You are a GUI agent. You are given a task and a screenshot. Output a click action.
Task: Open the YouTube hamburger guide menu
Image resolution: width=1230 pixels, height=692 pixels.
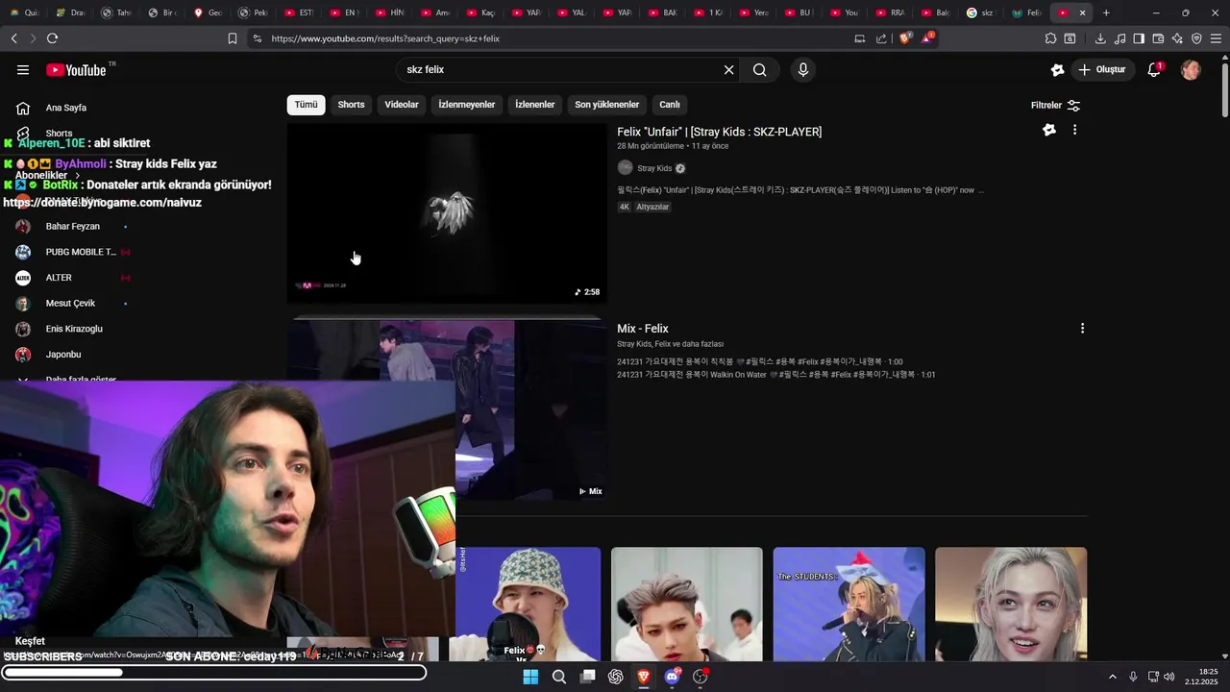point(23,69)
